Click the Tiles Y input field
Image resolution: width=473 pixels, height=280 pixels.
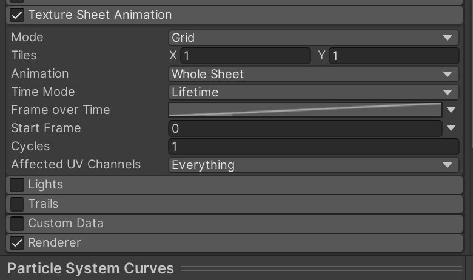pyautogui.click(x=394, y=56)
